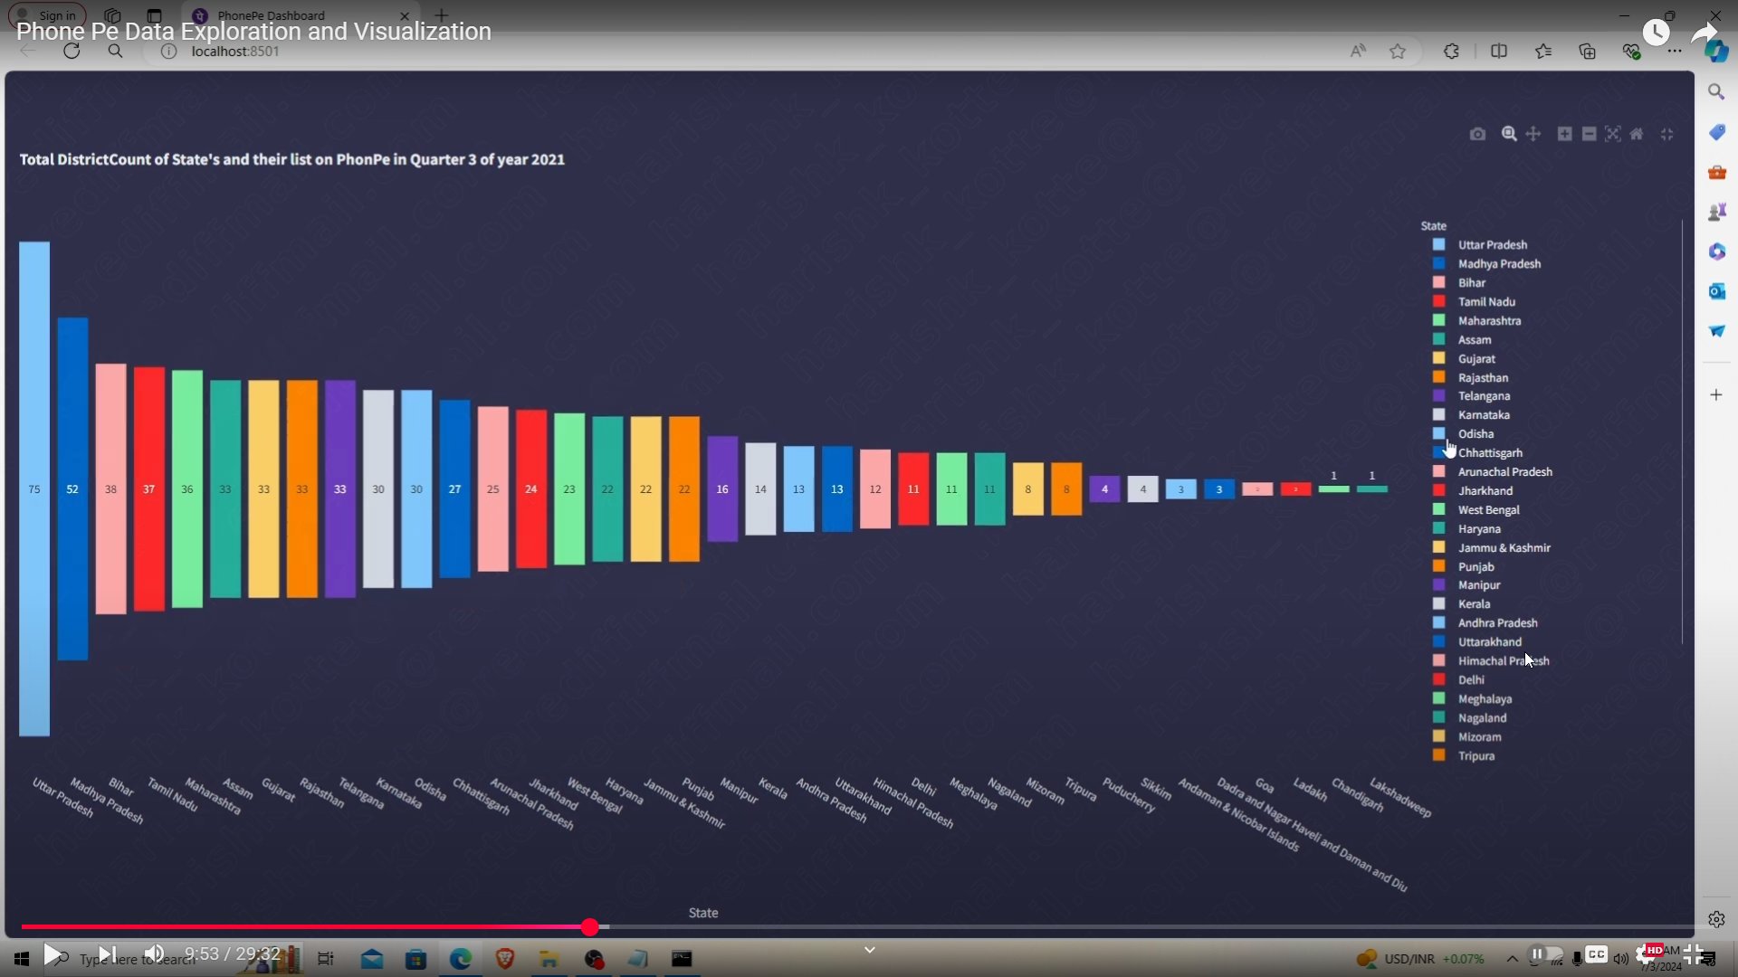Open a new browser tab

pyautogui.click(x=442, y=15)
